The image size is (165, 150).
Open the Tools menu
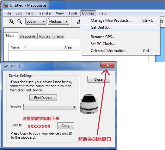click(x=73, y=13)
